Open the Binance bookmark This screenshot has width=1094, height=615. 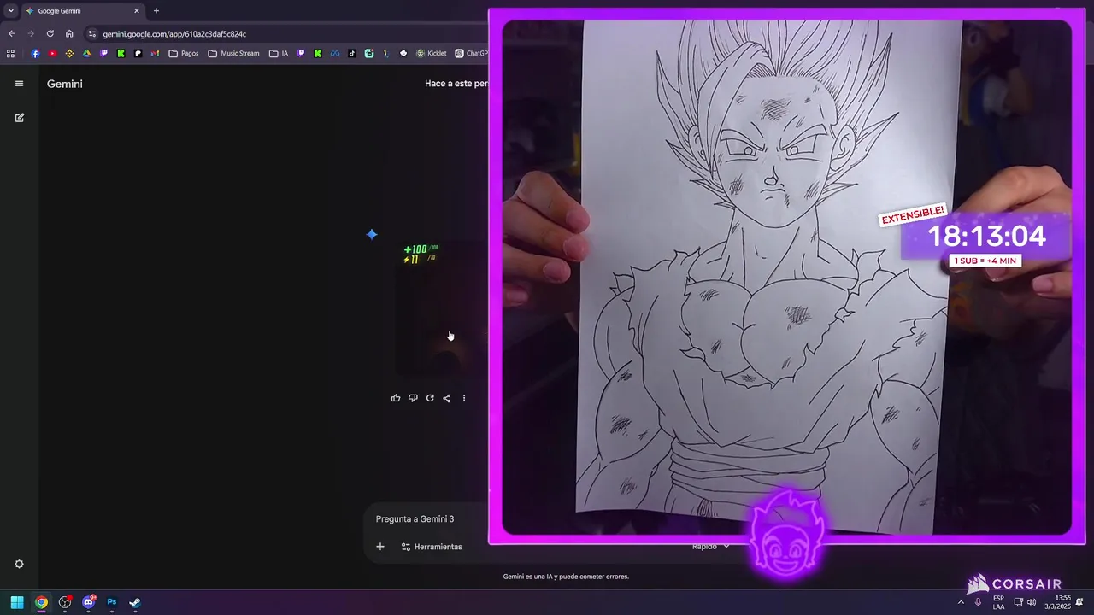[x=69, y=53]
